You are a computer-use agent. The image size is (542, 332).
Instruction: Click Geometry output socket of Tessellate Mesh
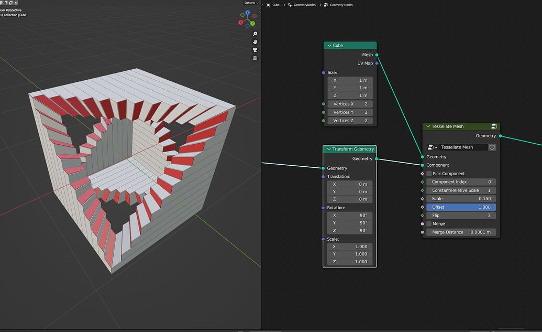point(500,136)
